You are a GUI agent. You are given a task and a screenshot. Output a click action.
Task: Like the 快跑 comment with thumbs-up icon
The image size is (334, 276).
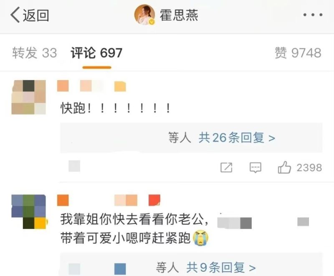[x=284, y=167]
